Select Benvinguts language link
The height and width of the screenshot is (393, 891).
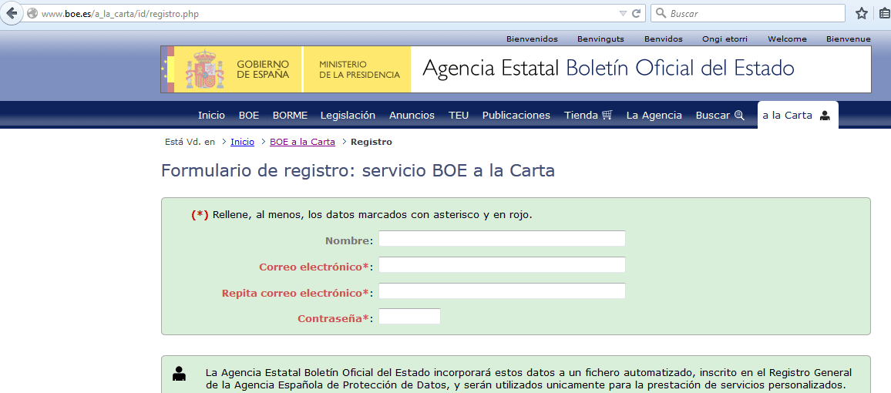(600, 39)
